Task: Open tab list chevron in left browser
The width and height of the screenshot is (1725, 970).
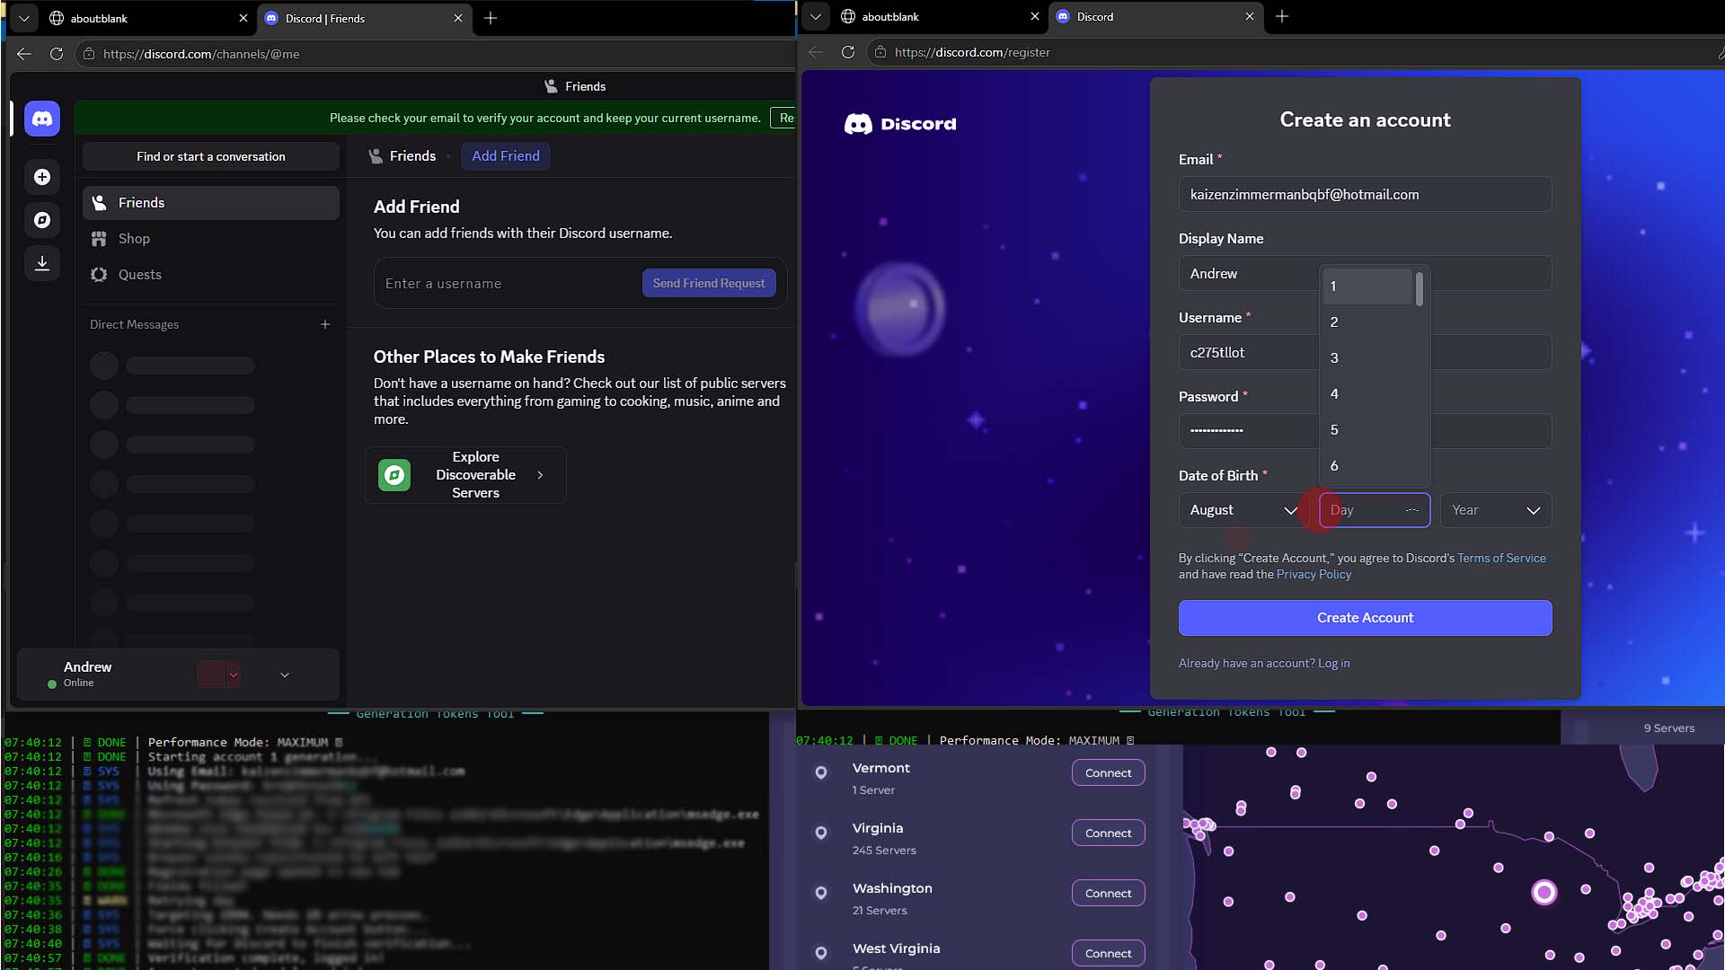Action: click(x=24, y=18)
